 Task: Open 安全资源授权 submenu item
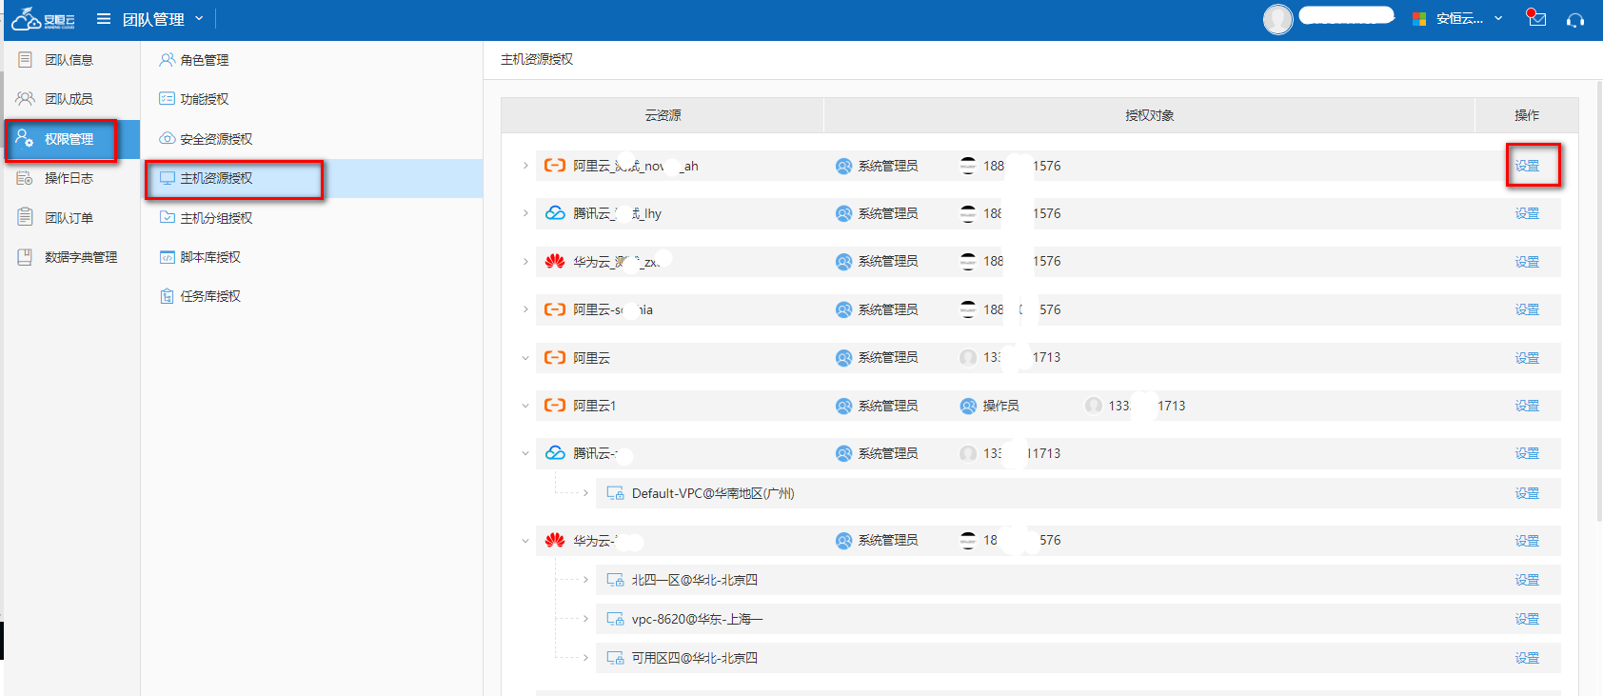tap(216, 139)
